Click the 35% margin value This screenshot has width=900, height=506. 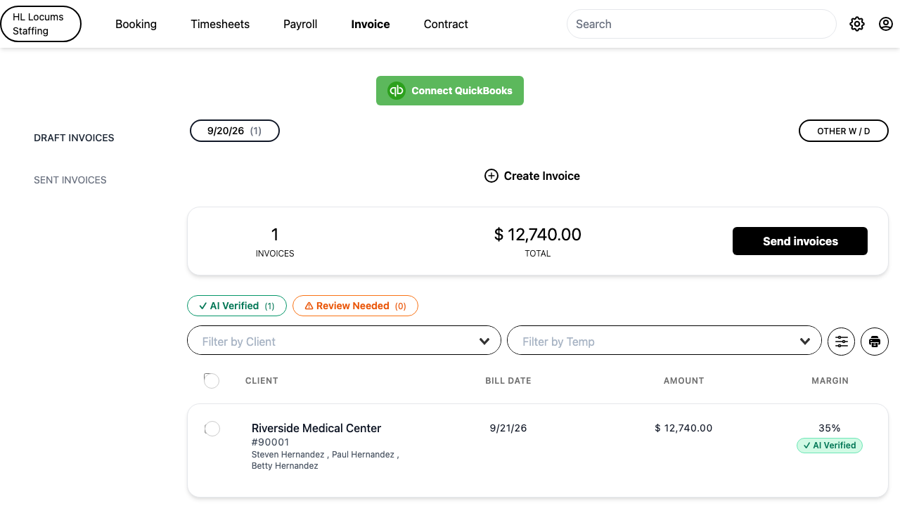tap(830, 428)
